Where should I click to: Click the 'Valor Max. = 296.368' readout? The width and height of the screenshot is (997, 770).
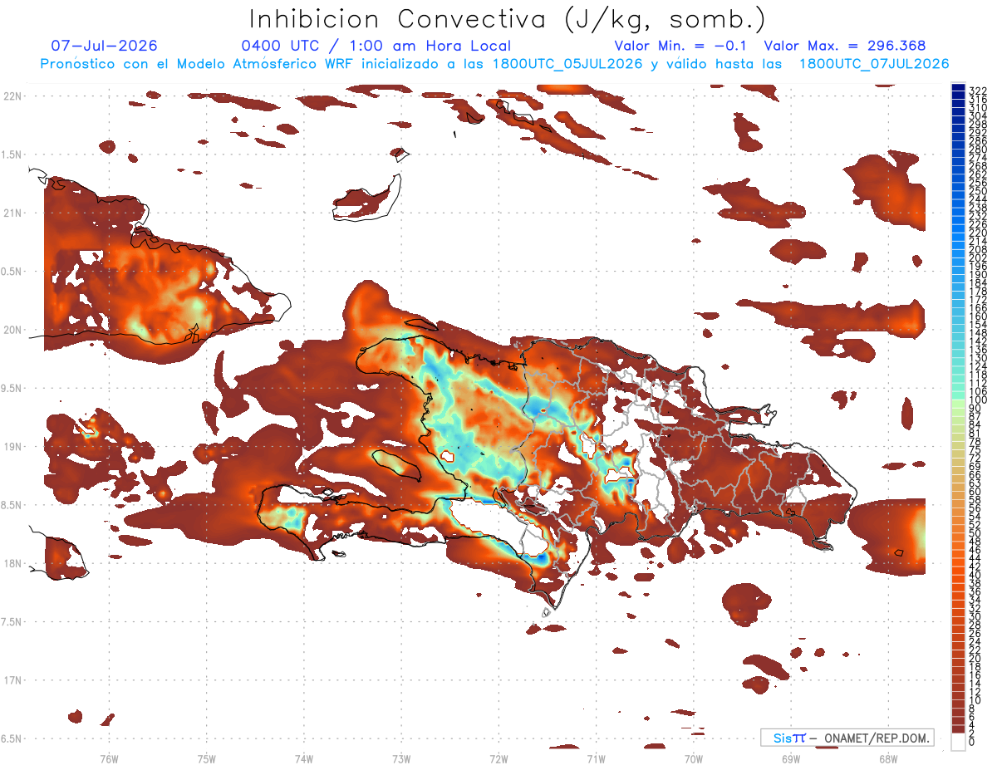(845, 46)
